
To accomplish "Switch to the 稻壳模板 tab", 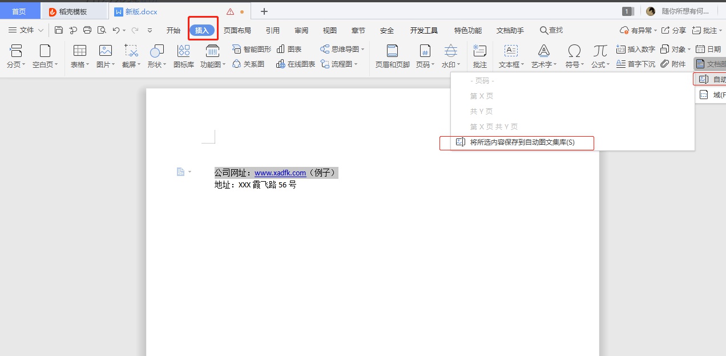I will coord(74,11).
